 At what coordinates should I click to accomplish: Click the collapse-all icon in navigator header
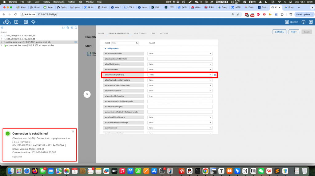point(72,28)
